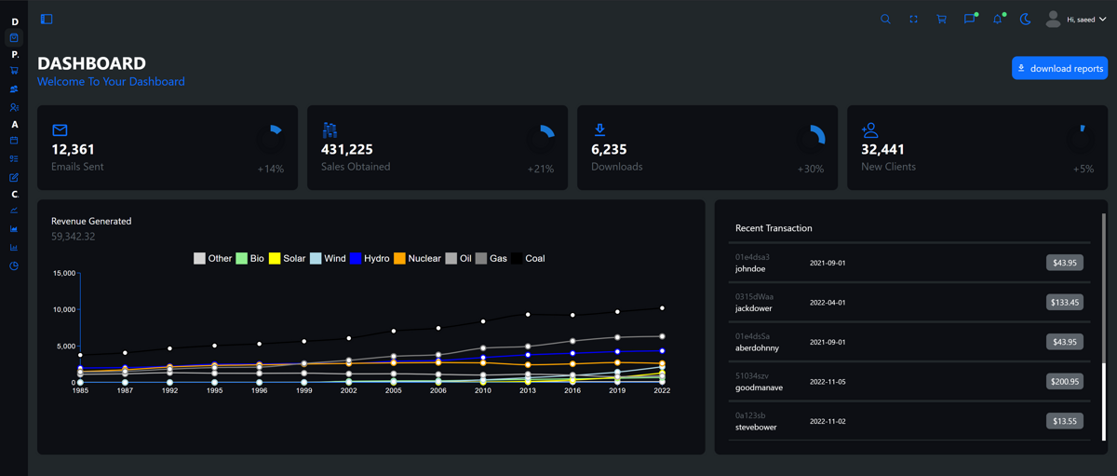This screenshot has height=476, width=1117.
Task: Select the 'jackdower' transaction name
Action: coord(754,308)
